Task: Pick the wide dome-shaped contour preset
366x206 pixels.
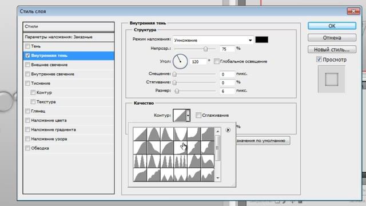Action: click(x=154, y=134)
